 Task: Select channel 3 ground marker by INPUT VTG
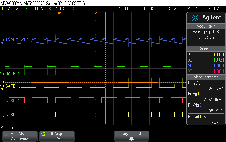pos(2,40)
